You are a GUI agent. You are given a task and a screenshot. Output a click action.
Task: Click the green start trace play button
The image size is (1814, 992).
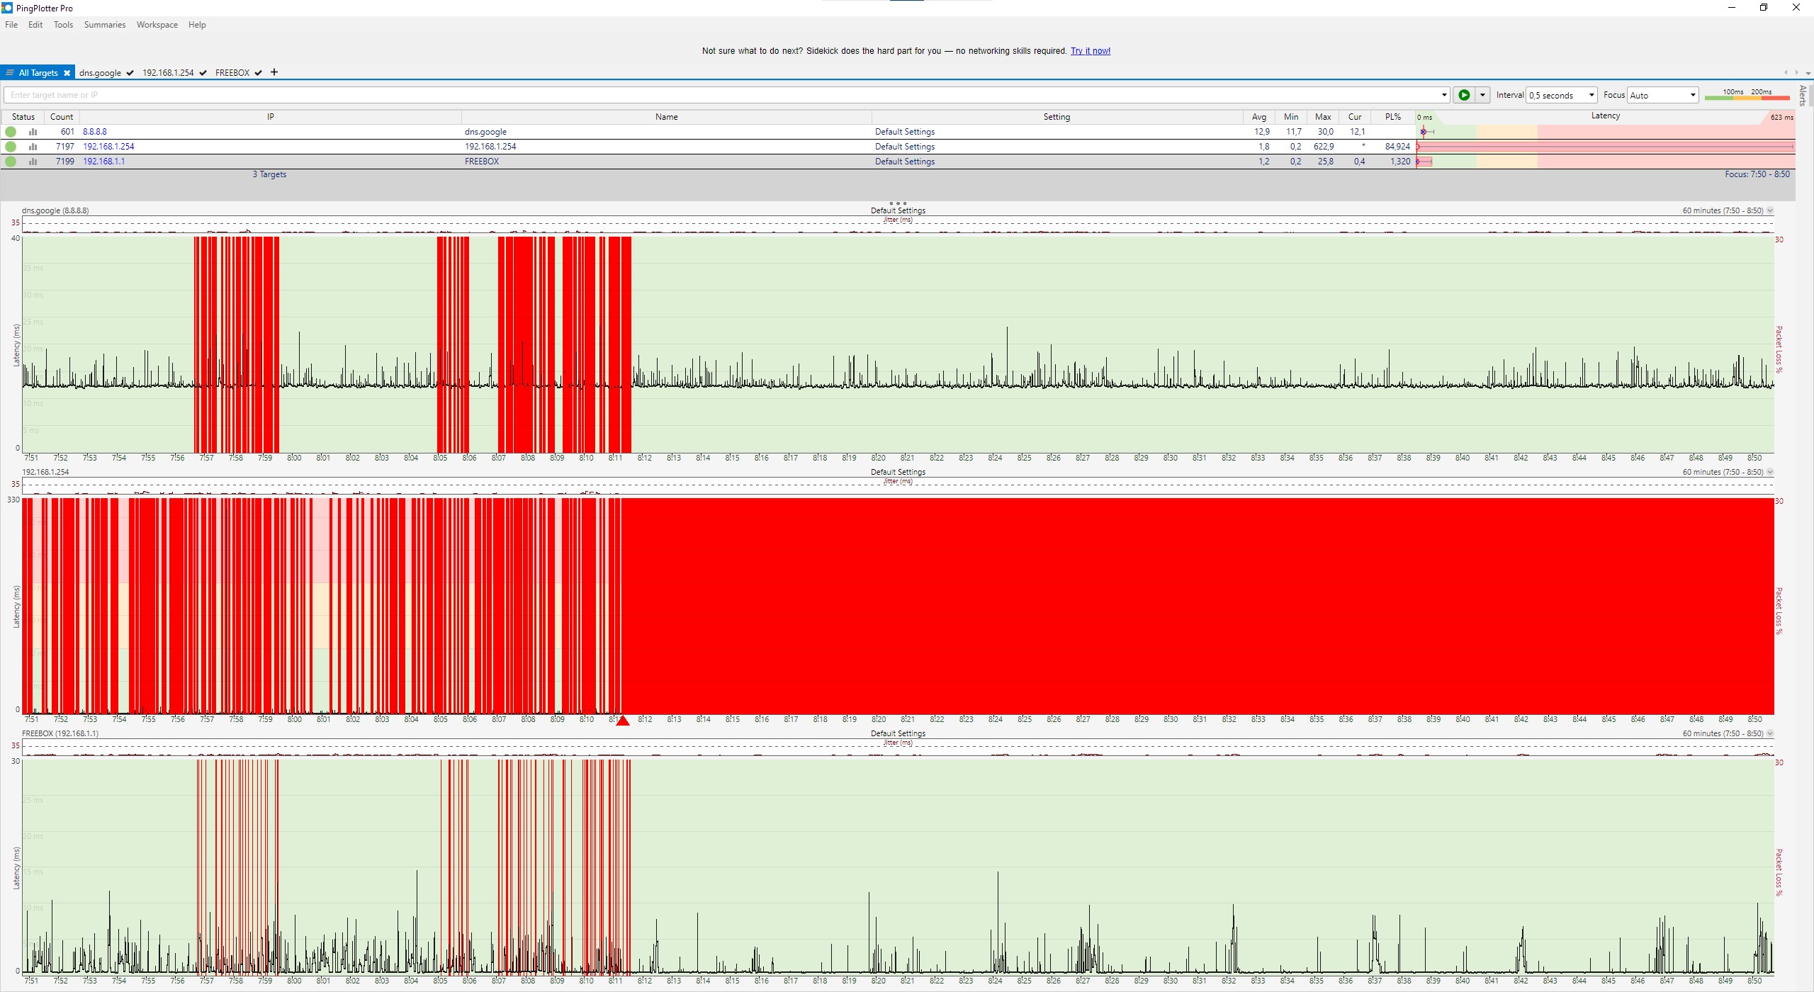(1464, 95)
